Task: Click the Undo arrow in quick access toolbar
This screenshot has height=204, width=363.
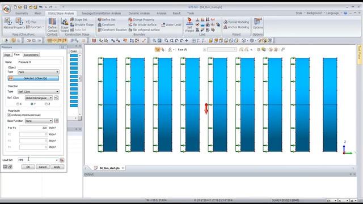Action: click(41, 7)
